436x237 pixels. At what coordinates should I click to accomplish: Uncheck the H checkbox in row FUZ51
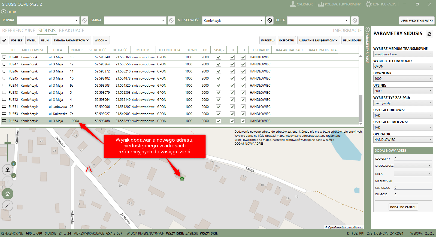coord(232,107)
